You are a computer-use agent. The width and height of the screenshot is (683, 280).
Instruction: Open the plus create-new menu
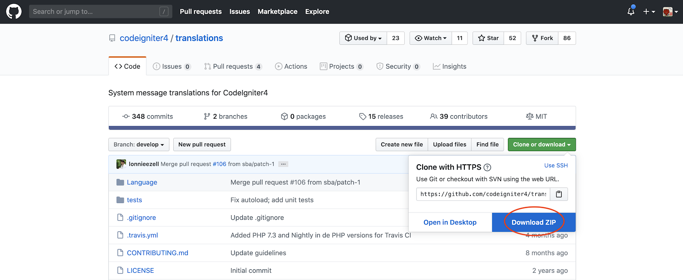click(x=649, y=12)
